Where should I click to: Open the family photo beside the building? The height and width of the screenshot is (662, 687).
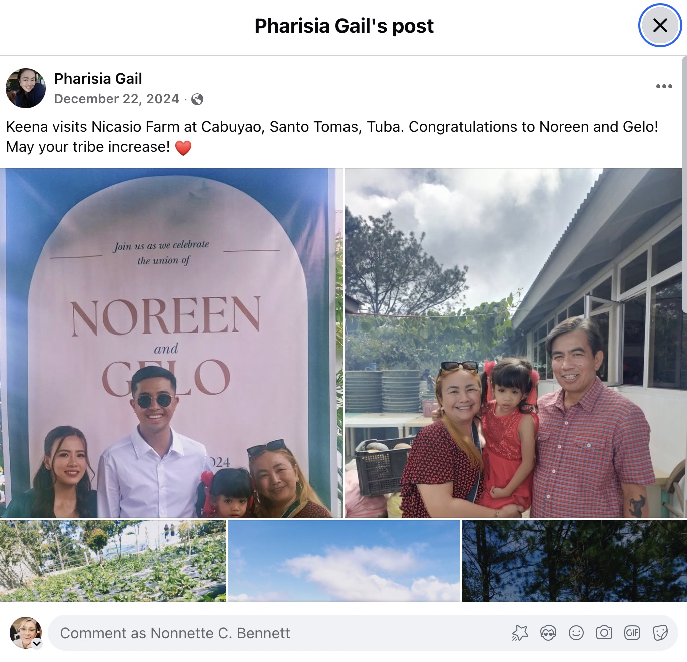coord(514,343)
